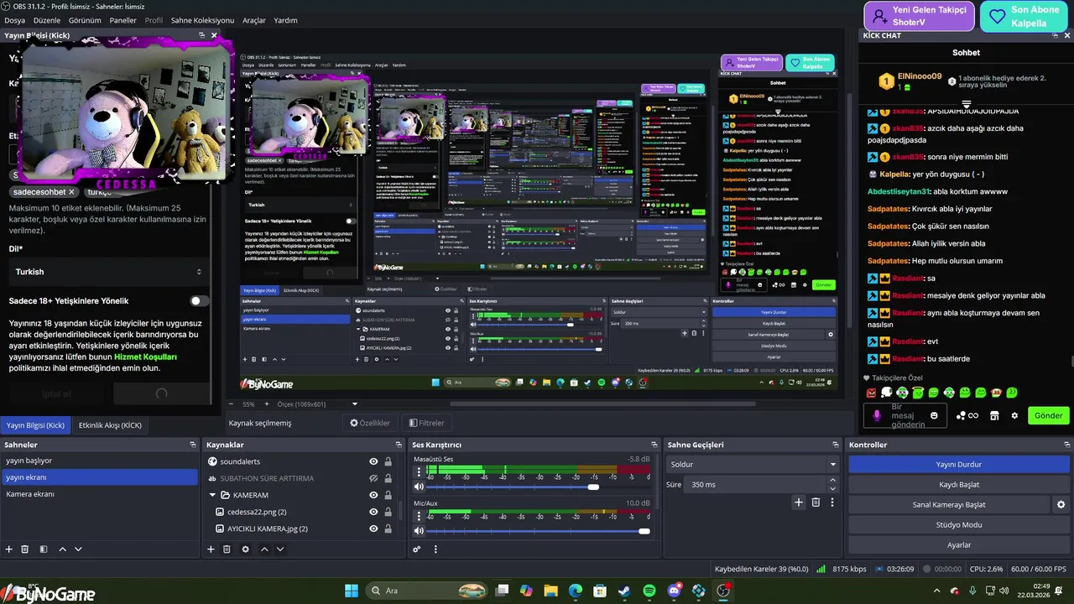Remove selected source with Kaynaklar trash icon
Screen dimensions: 1074x604
[x=227, y=549]
